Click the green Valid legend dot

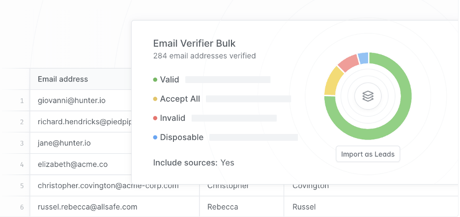click(x=155, y=80)
